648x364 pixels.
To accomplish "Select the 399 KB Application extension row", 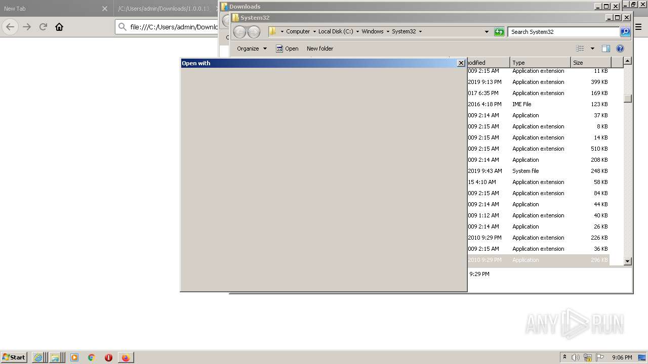I will click(x=538, y=82).
